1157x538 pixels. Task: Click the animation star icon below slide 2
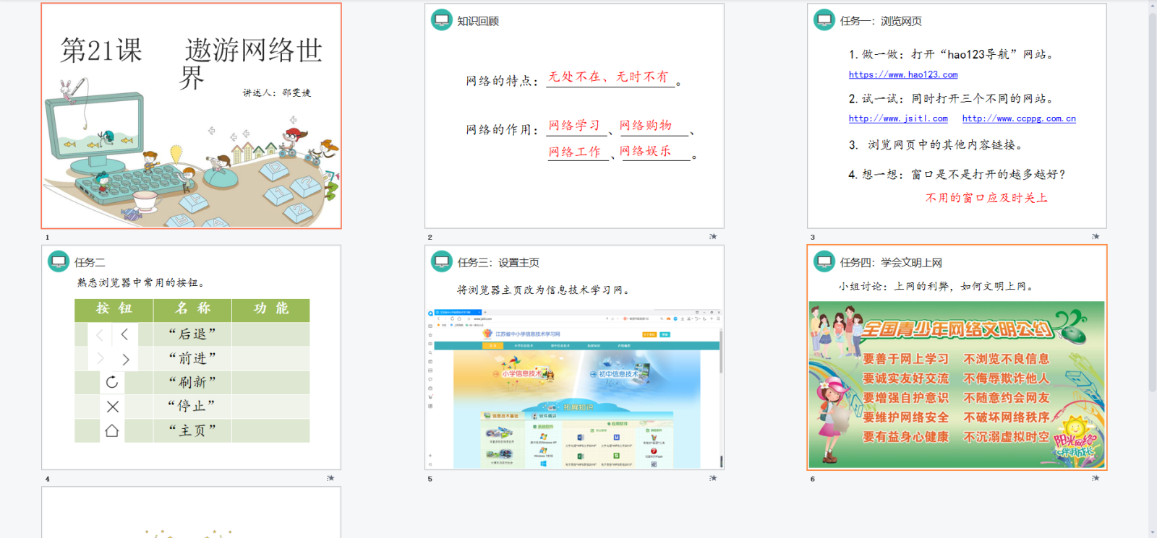click(x=713, y=237)
